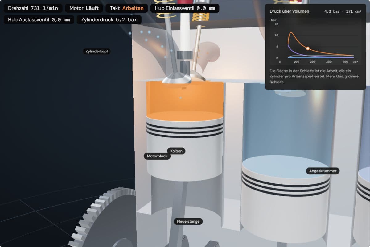Screen dimensions: 370x247
Task: Click the Zylinderkopf label
Action: [97, 51]
